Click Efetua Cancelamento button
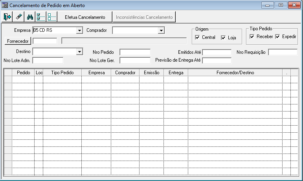 click(x=85, y=17)
